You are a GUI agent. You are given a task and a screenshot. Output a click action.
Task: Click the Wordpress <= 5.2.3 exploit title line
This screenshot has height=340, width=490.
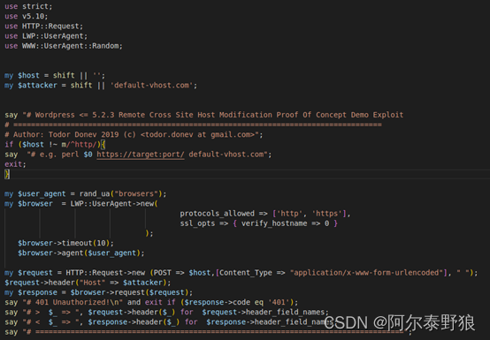click(203, 115)
